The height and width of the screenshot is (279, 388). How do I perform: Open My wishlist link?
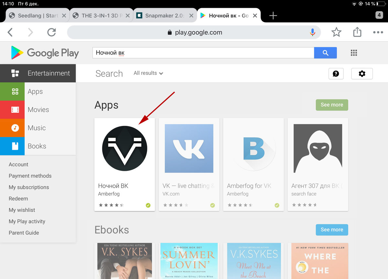coord(22,210)
